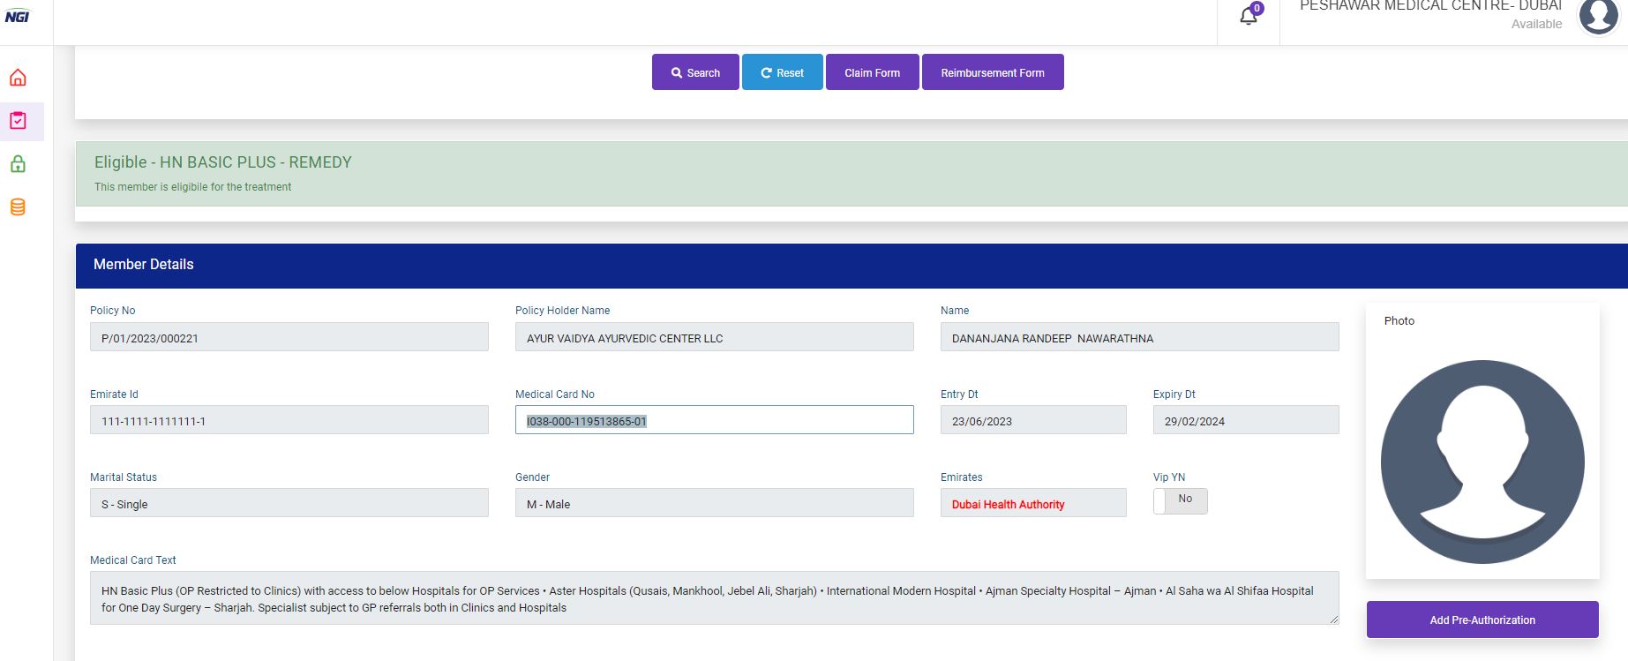Click the NGI logo in the sidebar

click(x=18, y=17)
